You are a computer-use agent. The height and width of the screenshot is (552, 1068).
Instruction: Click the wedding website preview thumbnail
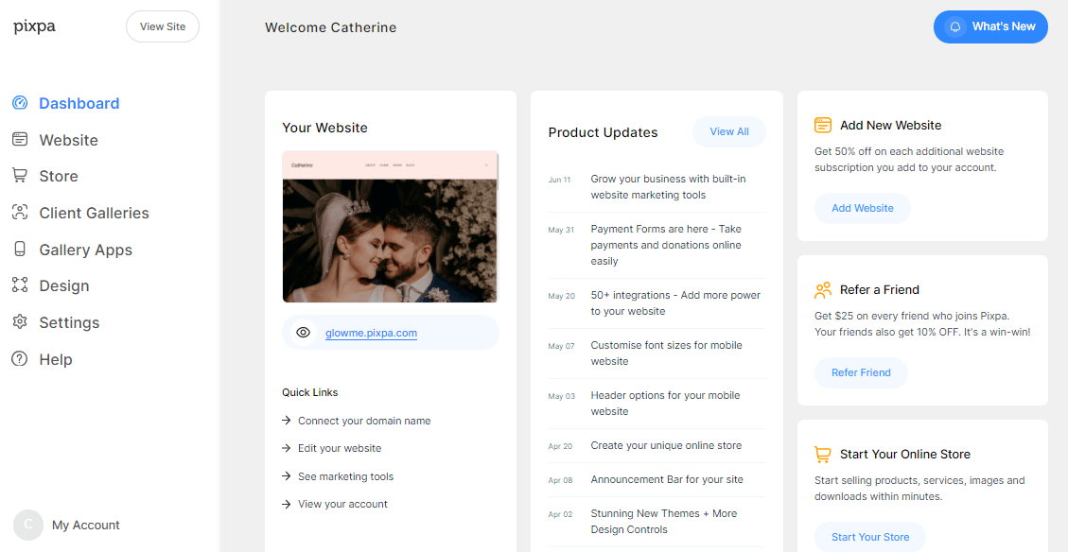tap(391, 227)
